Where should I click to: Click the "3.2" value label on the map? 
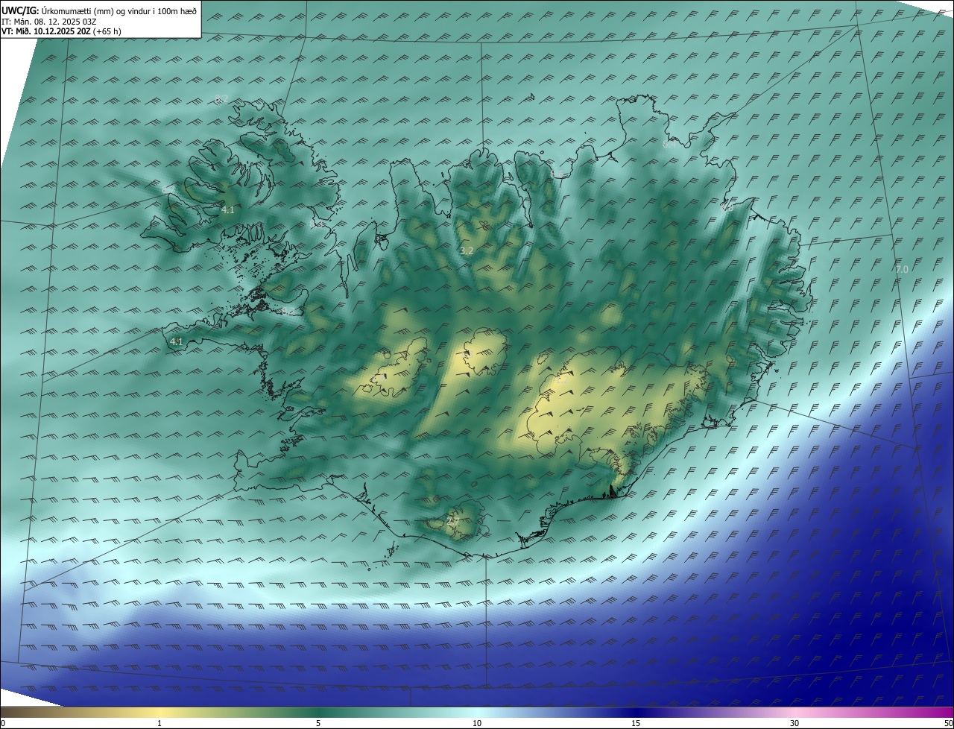point(467,251)
